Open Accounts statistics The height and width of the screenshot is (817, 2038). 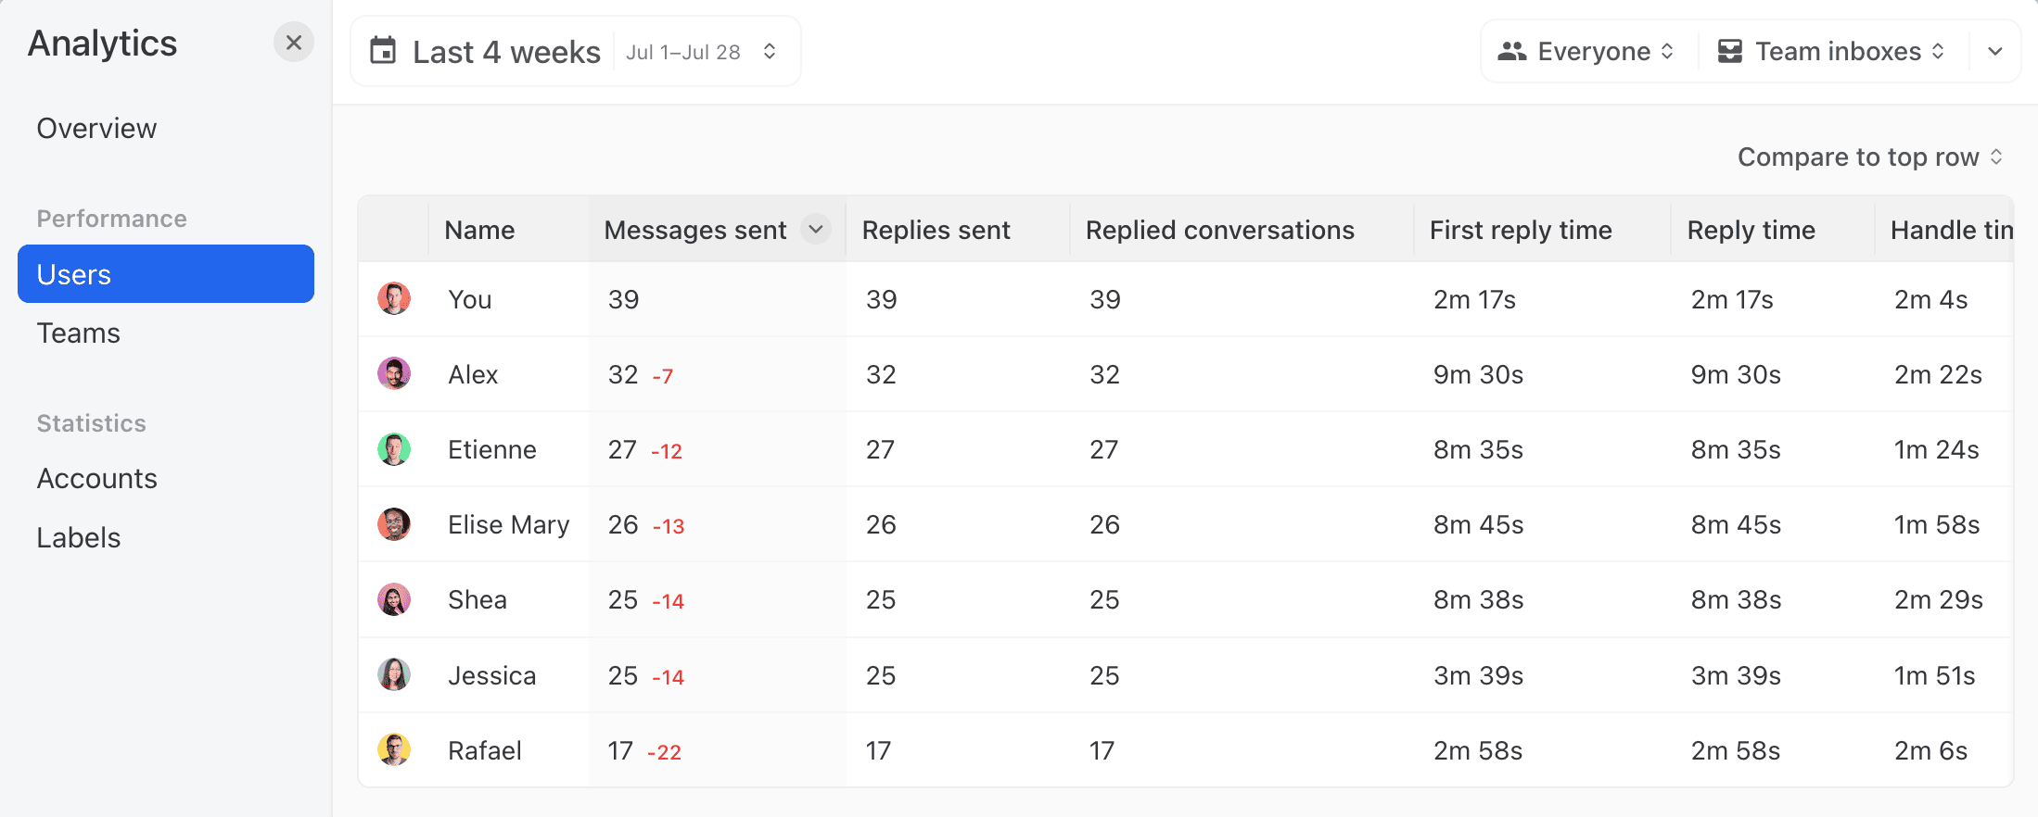point(96,479)
